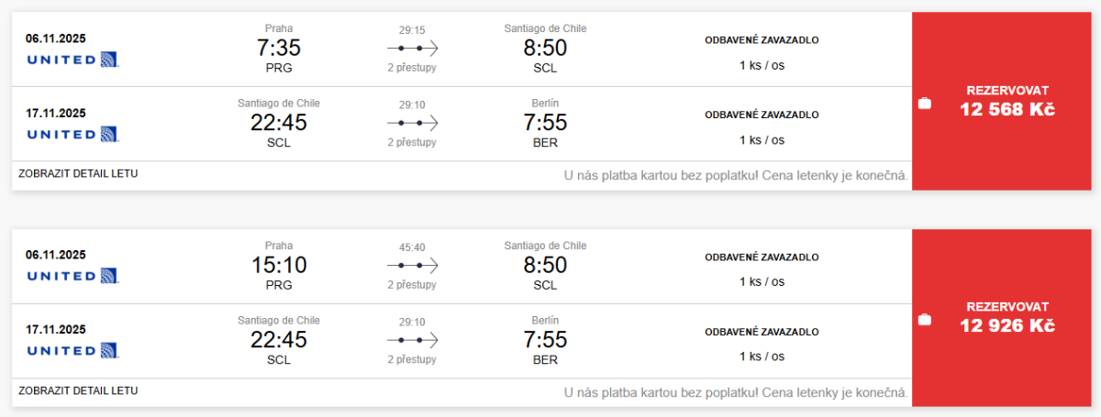Open the '2 přestupy' stops info under 29:15
Screen dimensions: 1101x417
coord(412,68)
